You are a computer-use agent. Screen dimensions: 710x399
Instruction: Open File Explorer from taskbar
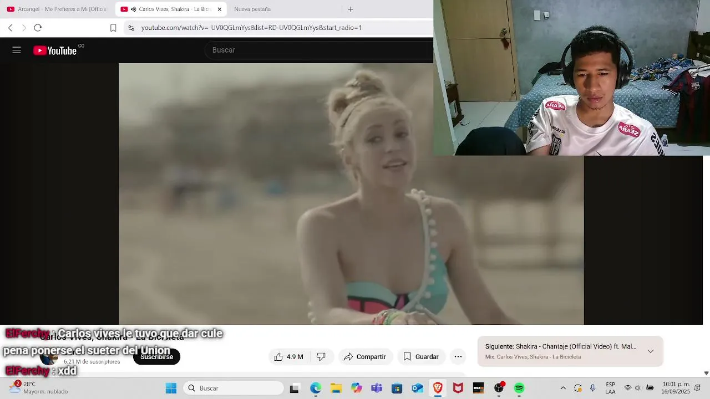point(336,388)
